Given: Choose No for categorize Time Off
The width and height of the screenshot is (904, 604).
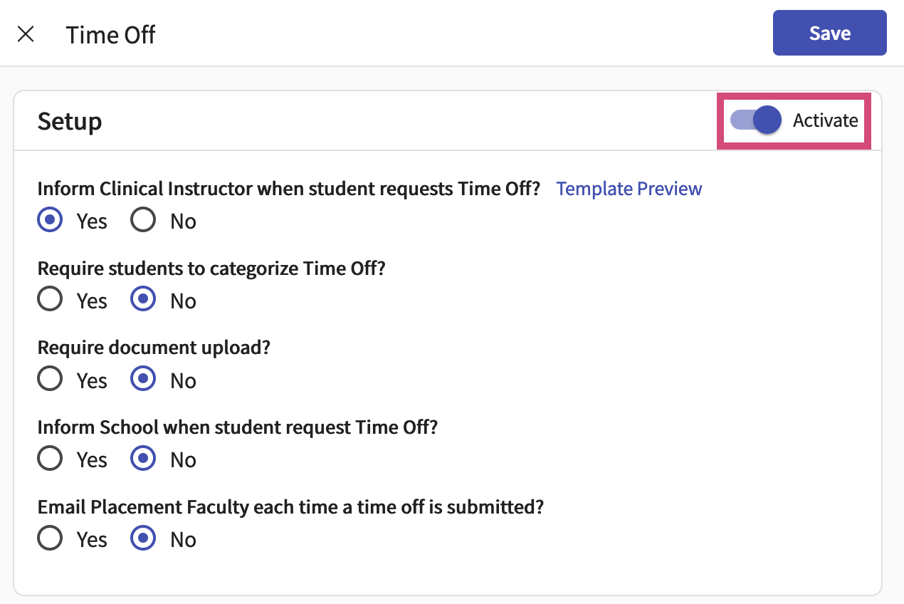Looking at the screenshot, I should tap(143, 301).
